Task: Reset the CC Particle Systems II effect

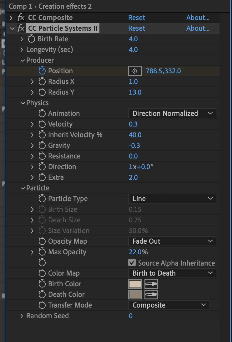Action: click(x=137, y=28)
